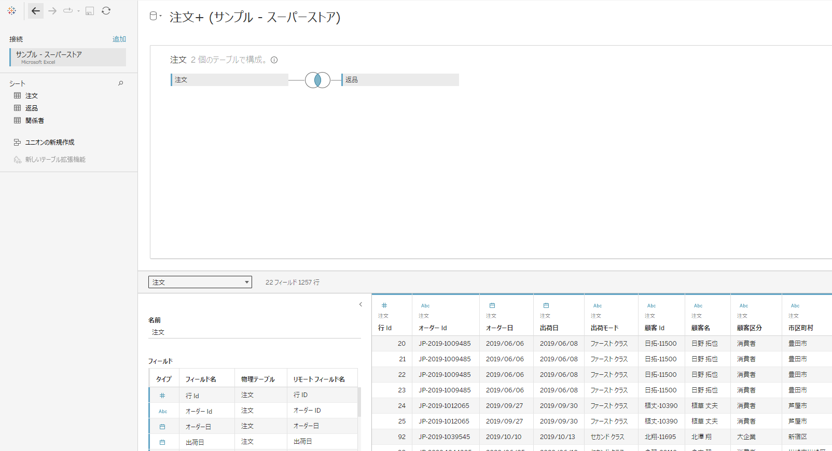The height and width of the screenshot is (451, 832).
Task: Change the number type icon of 行 Id column
Action: (384, 305)
